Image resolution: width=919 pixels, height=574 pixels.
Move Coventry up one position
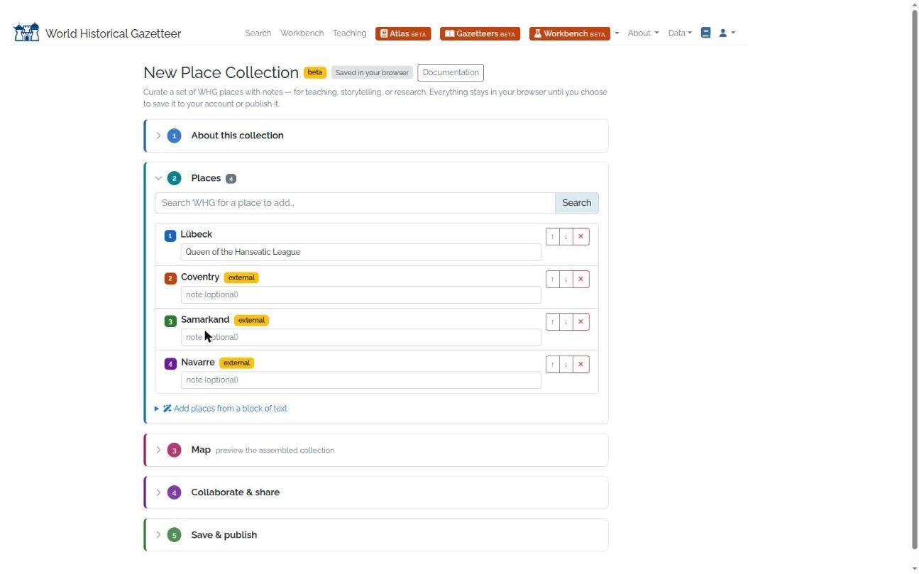pyautogui.click(x=552, y=279)
